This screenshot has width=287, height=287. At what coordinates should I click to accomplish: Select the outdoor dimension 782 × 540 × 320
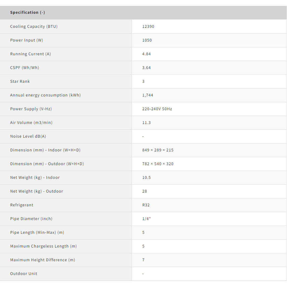(x=158, y=164)
